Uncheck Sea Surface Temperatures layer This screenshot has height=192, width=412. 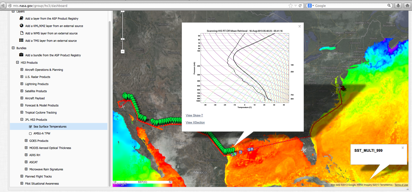click(x=31, y=127)
